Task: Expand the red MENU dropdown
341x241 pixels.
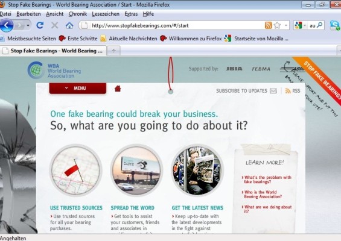Action: click(x=78, y=88)
